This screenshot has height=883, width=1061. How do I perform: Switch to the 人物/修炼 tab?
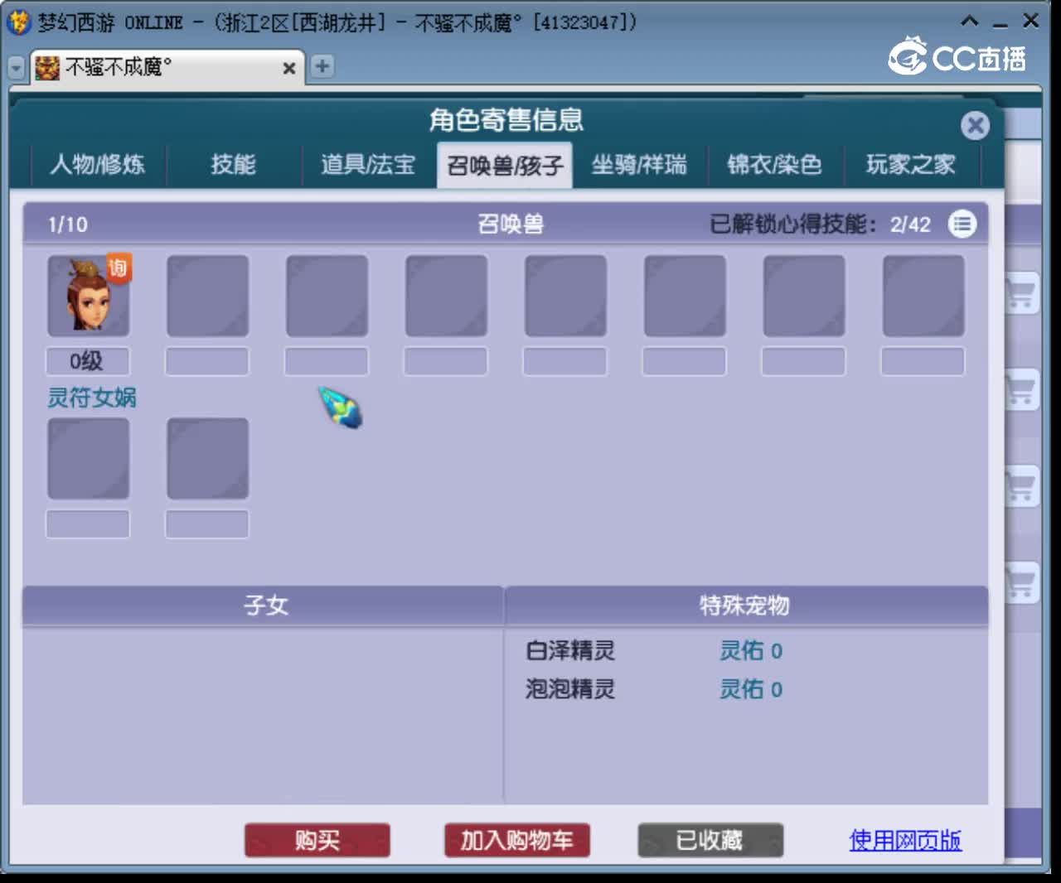point(98,164)
